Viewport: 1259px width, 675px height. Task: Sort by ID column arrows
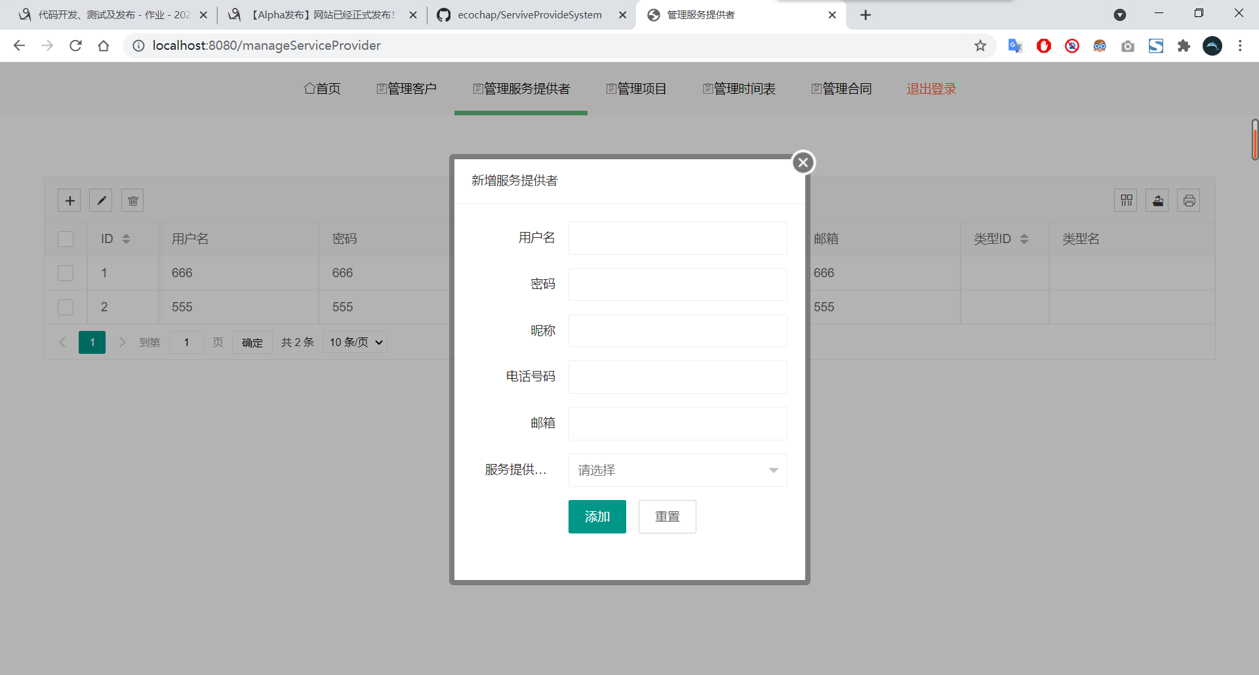(x=126, y=239)
